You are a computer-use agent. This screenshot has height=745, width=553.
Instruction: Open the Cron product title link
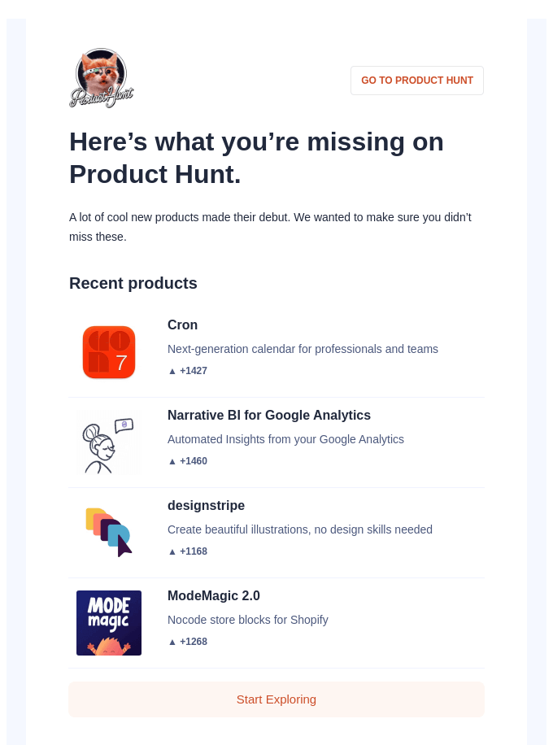tap(182, 325)
